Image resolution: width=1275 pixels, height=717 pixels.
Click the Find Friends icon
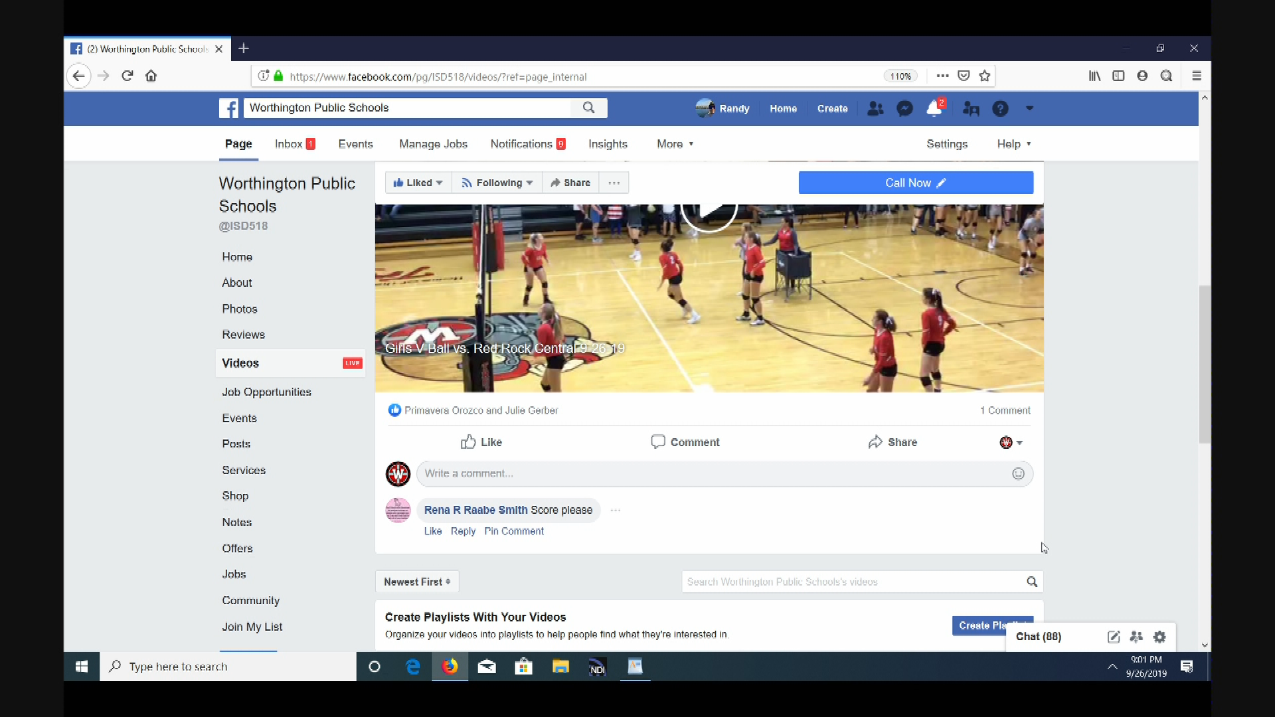[x=971, y=108]
